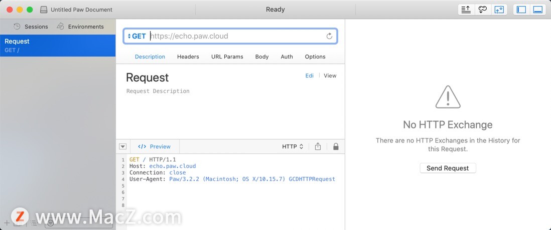
Task: Click the list view icon at sidebar bottom
Action: point(34,222)
